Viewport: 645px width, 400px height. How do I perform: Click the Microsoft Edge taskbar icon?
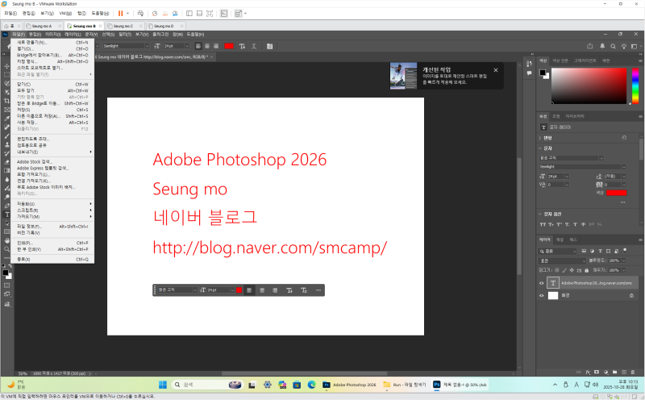pyautogui.click(x=311, y=385)
